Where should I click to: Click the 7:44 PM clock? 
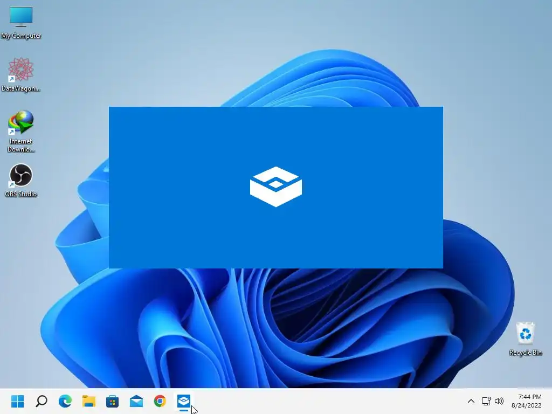click(530, 397)
